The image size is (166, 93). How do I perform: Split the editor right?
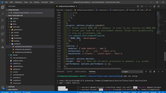158,6
